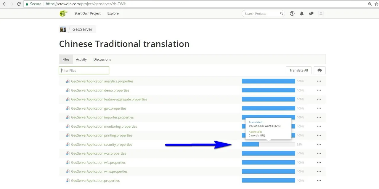The image size is (379, 189).
Task: Click file icon beside demo.properties
Action: coord(68,90)
